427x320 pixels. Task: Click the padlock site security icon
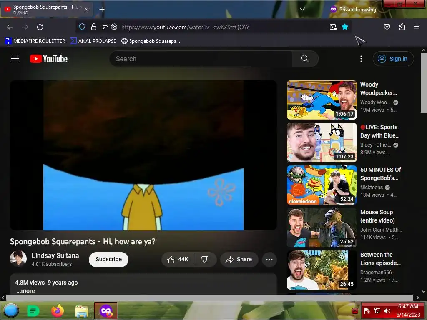94,27
